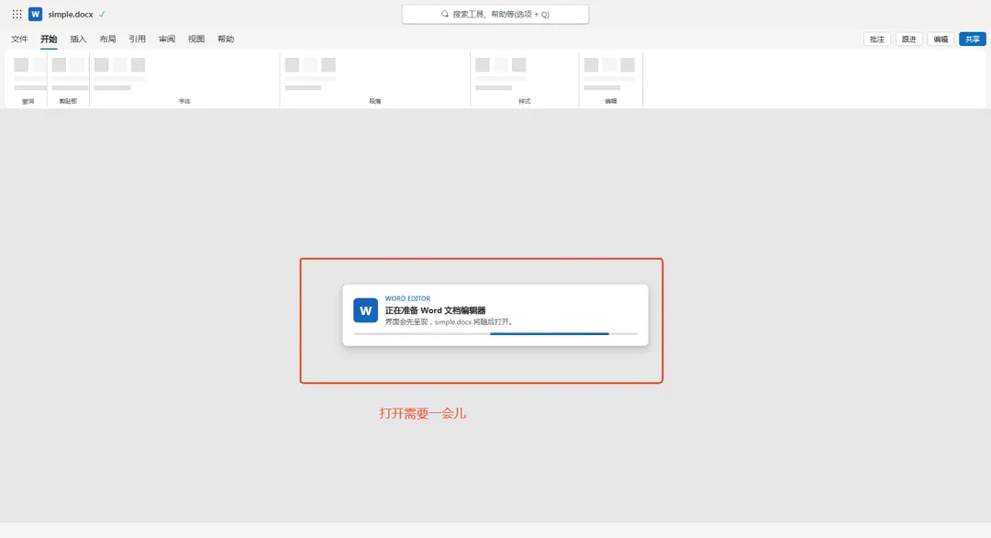
Task: Open the 帮助 ribbon tab
Action: tap(226, 39)
